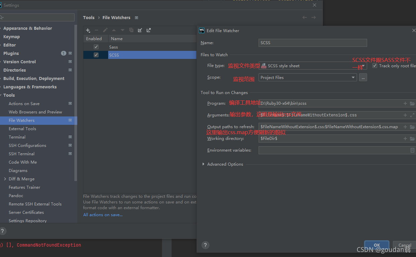This screenshot has width=416, height=257.
Task: Settings tree vertical scrollbar
Action: click(76, 102)
